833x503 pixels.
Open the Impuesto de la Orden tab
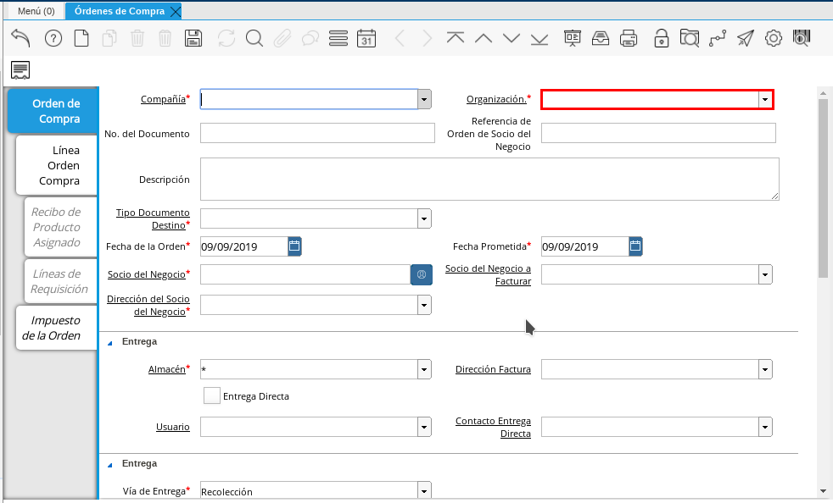pyautogui.click(x=56, y=328)
